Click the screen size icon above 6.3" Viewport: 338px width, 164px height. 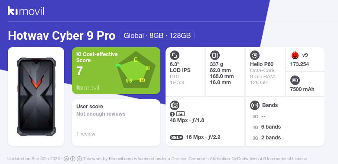(x=175, y=55)
